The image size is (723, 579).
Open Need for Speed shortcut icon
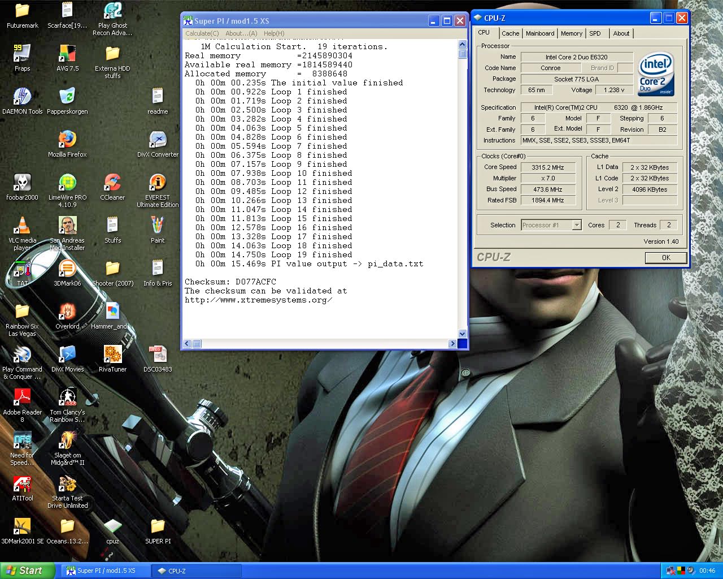point(22,440)
